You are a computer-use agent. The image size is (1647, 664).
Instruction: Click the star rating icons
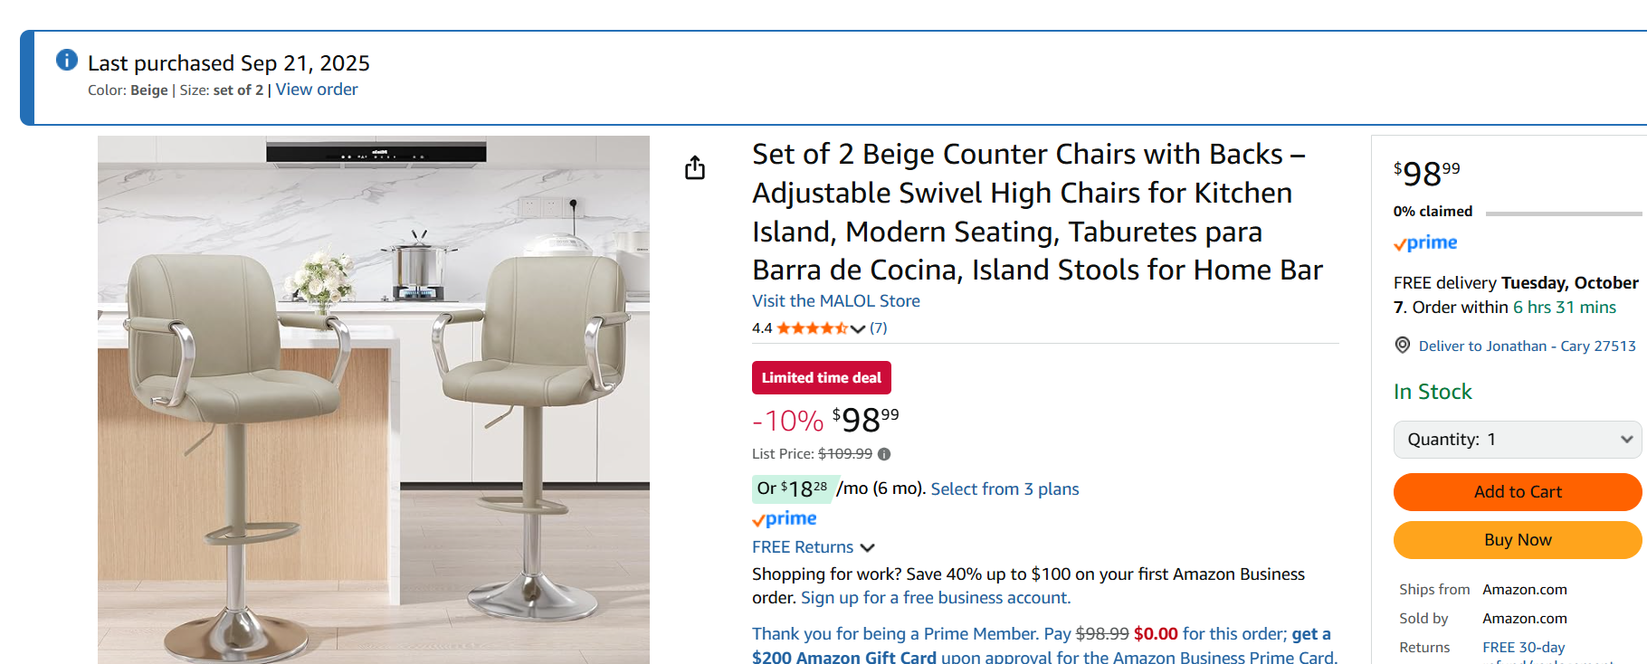tap(812, 328)
